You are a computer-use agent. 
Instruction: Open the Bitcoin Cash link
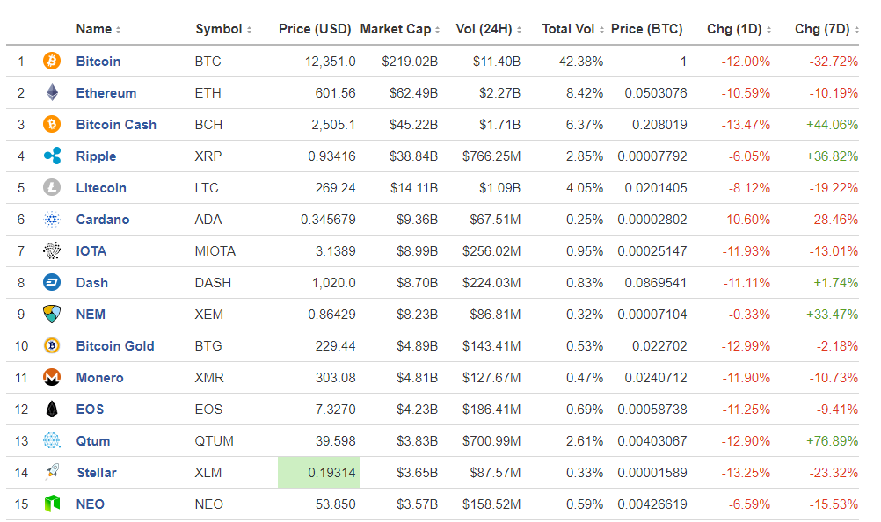tap(116, 125)
